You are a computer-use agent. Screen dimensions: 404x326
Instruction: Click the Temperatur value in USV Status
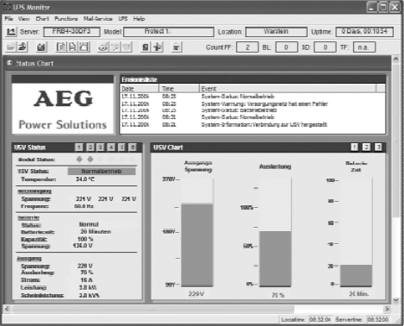[x=85, y=179]
